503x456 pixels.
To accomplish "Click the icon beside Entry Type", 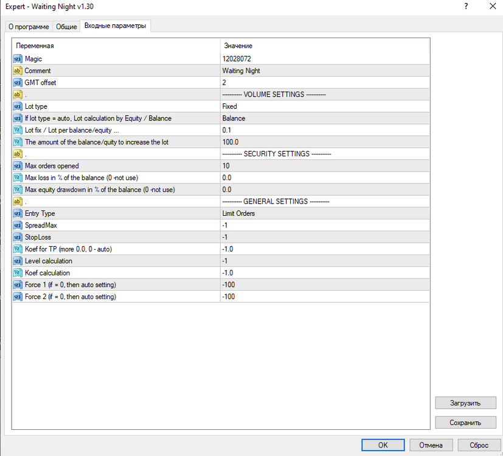I will tap(18, 213).
